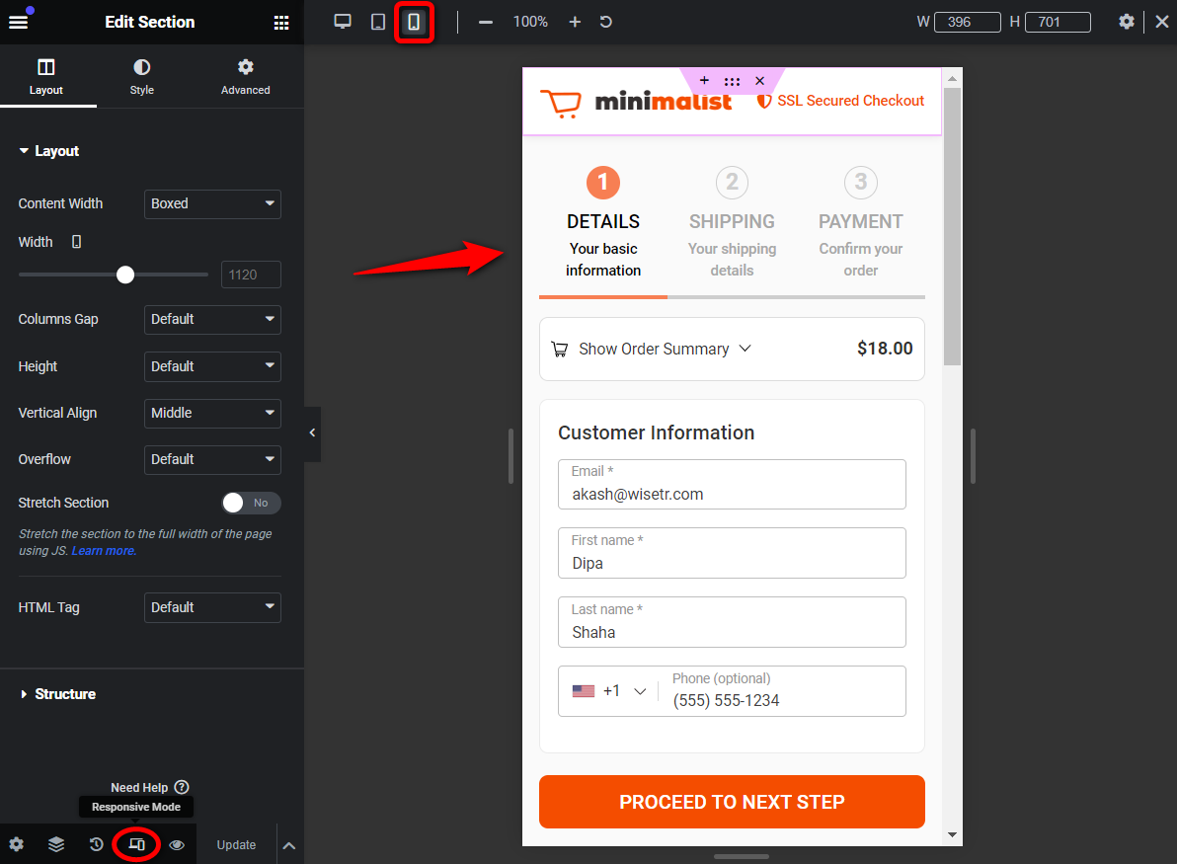Open the HTML Tag dropdown
This screenshot has height=864, width=1177.
(x=212, y=607)
